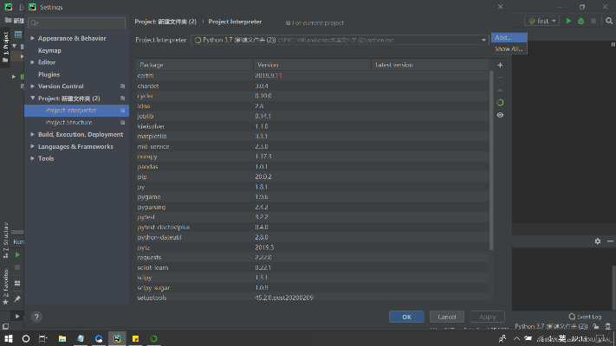This screenshot has width=616, height=346.
Task: Select Add... in the interpreter popup menu
Action: click(503, 38)
